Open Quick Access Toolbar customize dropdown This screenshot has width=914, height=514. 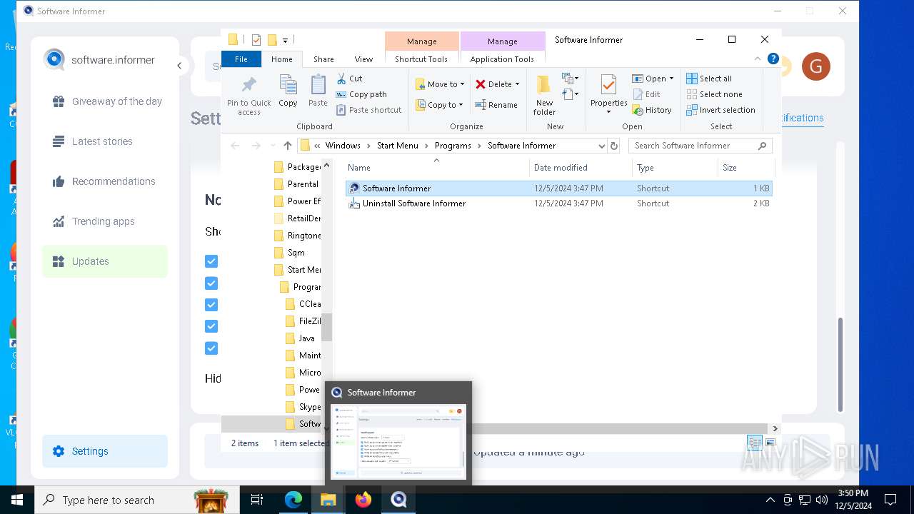pos(286,40)
